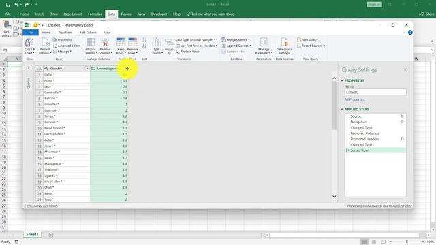Click Excel Redo icon
The height and width of the screenshot is (245, 436).
click(x=27, y=5)
